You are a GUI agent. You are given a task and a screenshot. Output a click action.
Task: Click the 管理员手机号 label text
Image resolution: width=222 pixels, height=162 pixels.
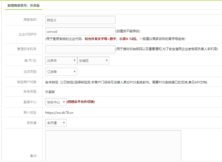pos(27,49)
